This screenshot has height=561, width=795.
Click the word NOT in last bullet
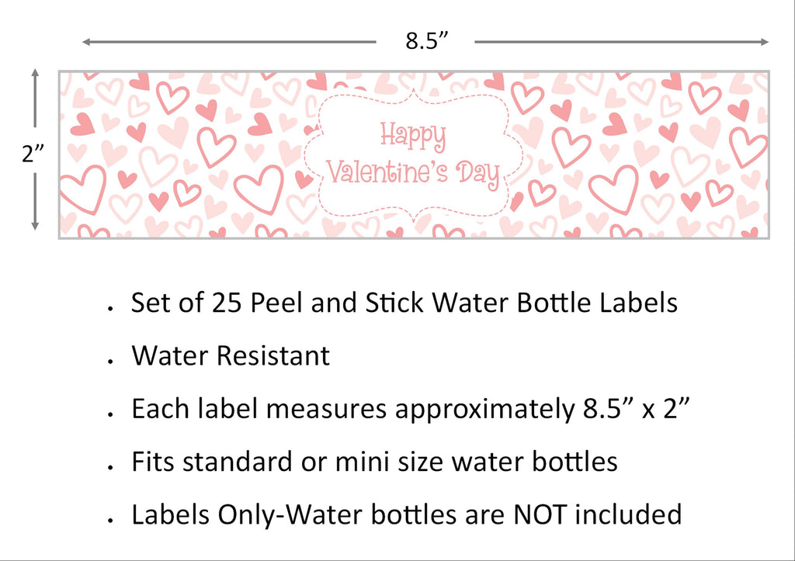pyautogui.click(x=540, y=515)
